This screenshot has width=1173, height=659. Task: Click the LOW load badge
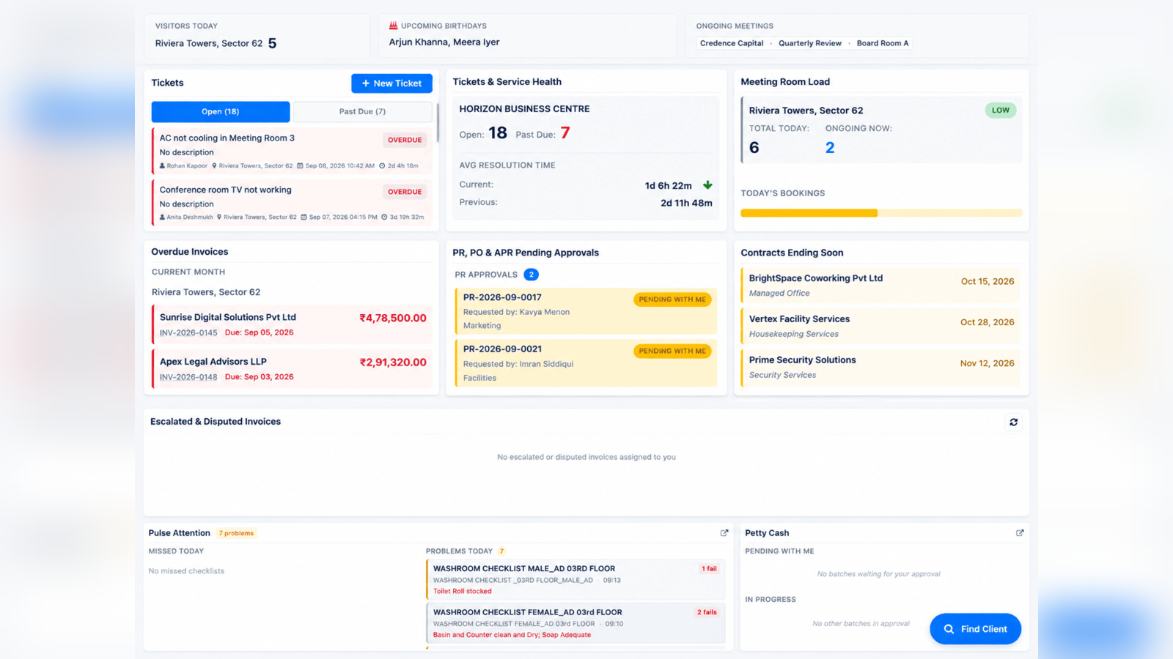click(x=1001, y=111)
